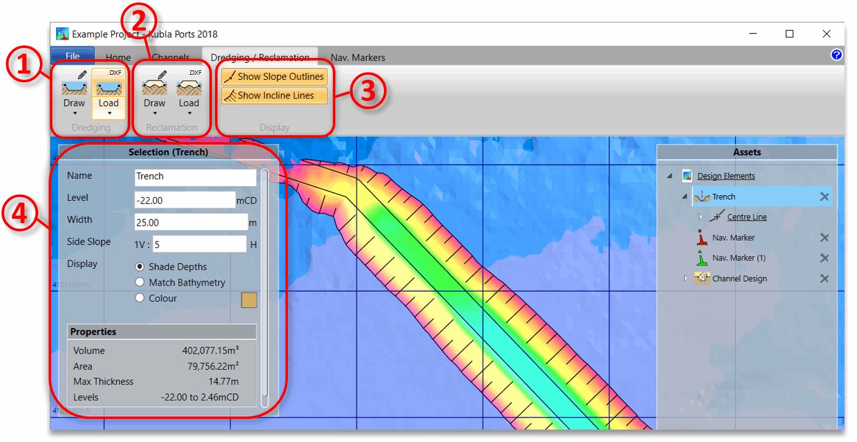Click the Assets panel title

coord(747,152)
